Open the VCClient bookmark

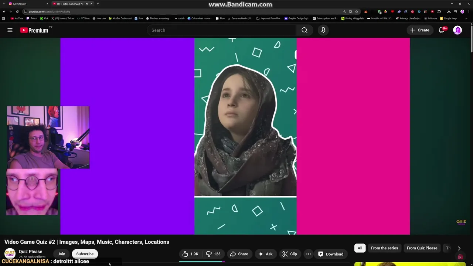click(x=83, y=18)
